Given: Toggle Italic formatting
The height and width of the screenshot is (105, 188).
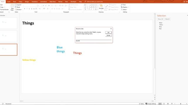Looking at the screenshot, I should pyautogui.click(x=27, y=9).
